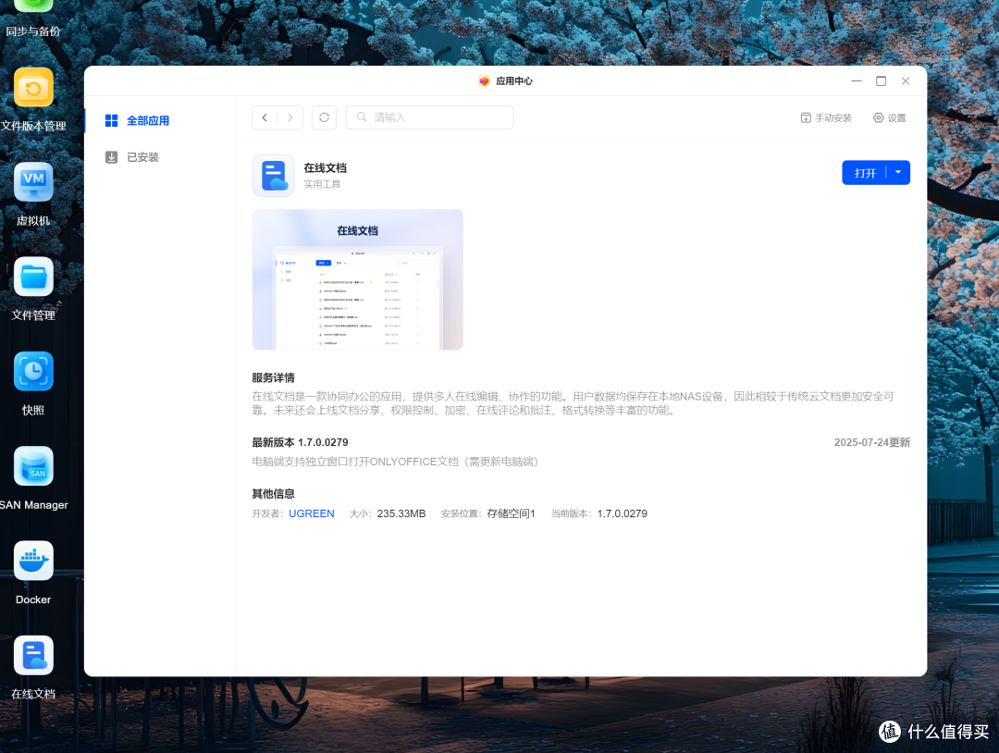Open the 设置 settings button

click(x=890, y=117)
